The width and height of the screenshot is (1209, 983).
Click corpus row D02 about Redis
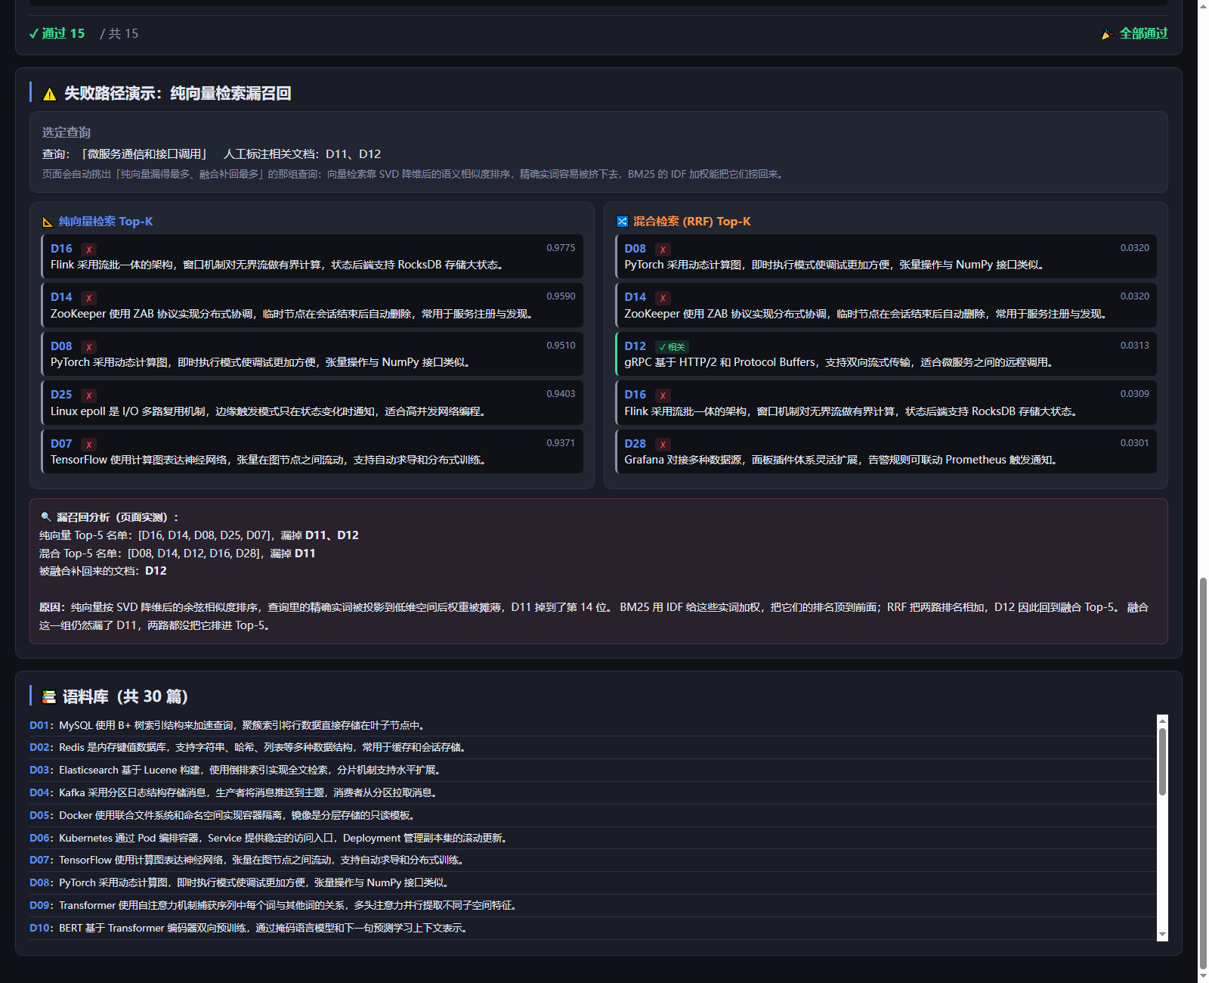coord(592,748)
